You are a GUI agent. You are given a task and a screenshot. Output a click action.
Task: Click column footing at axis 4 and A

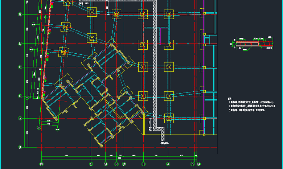pyautogui.click(x=168, y=118)
